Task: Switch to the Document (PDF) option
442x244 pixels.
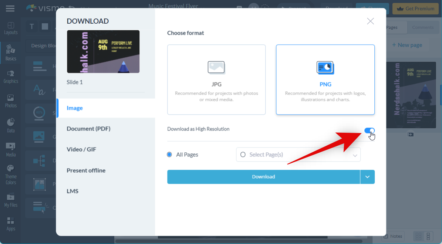Action: [x=88, y=129]
